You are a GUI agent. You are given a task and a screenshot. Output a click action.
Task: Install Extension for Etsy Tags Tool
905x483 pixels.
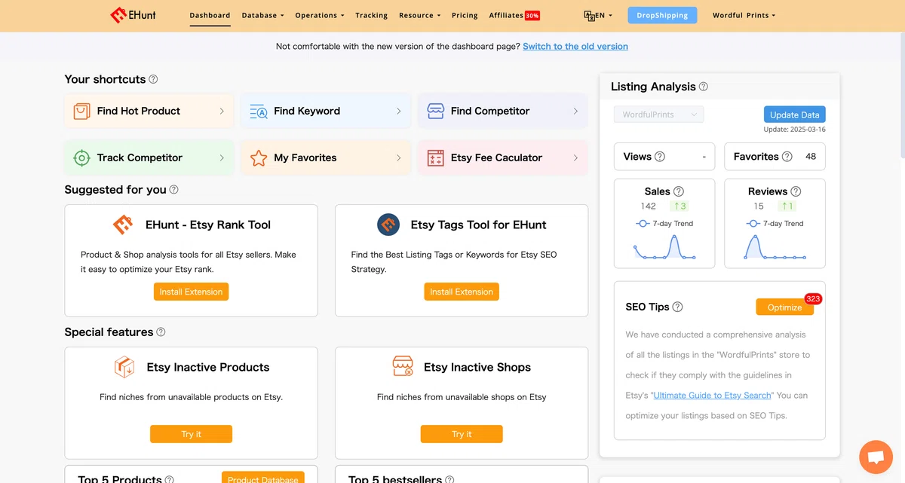point(462,292)
